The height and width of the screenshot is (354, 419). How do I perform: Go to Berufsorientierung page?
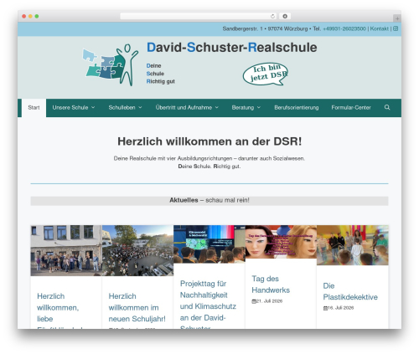[297, 108]
